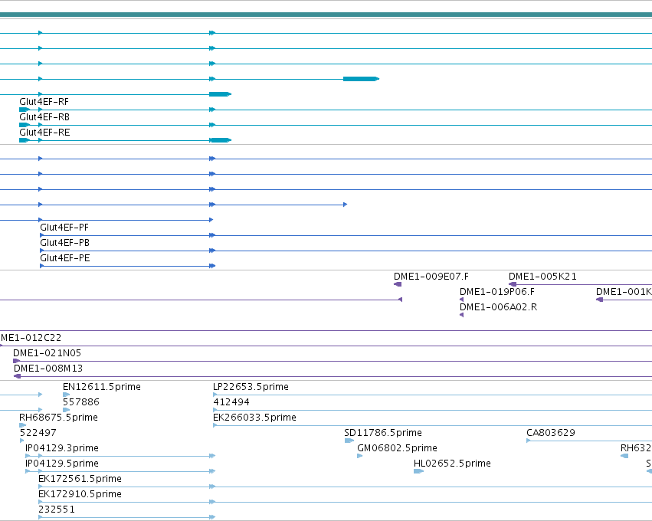
Task: Select the CA803629 EST label
Action: (x=551, y=433)
